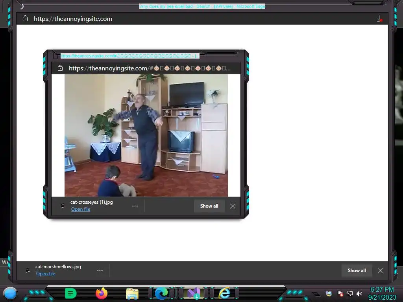Click the cat-marshmellows.jpg filename
403x302 pixels.
click(x=58, y=267)
